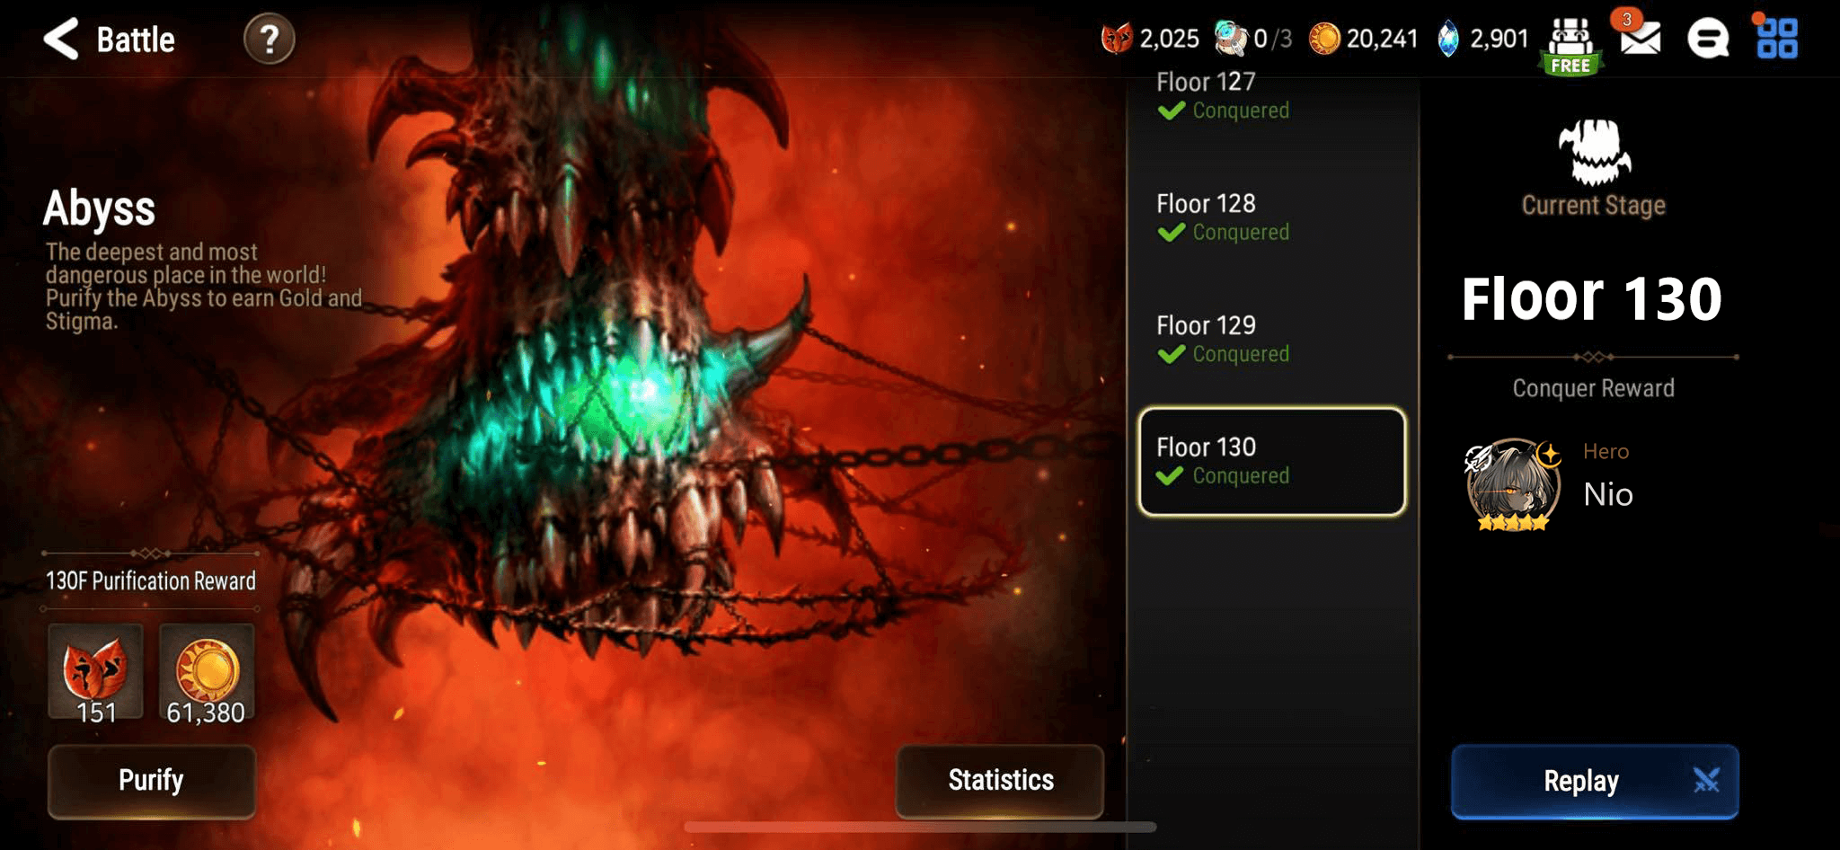The height and width of the screenshot is (850, 1840).
Task: Select Floor 128 in the floor list
Action: point(1272,217)
